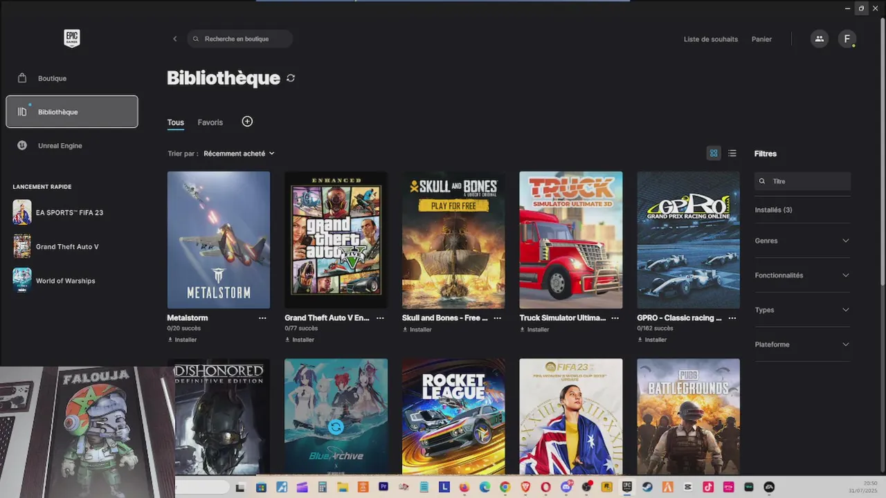This screenshot has width=886, height=498.
Task: Open the Skull and Bones cover
Action: tap(453, 240)
